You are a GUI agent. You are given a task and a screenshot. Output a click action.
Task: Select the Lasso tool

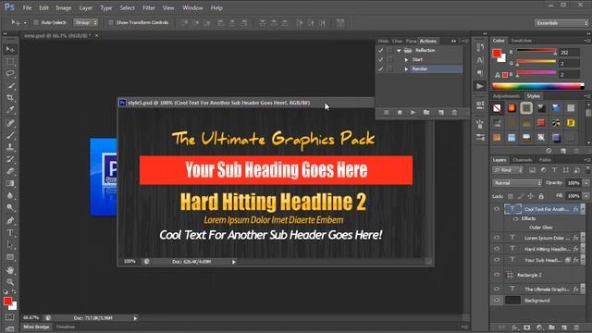click(10, 74)
